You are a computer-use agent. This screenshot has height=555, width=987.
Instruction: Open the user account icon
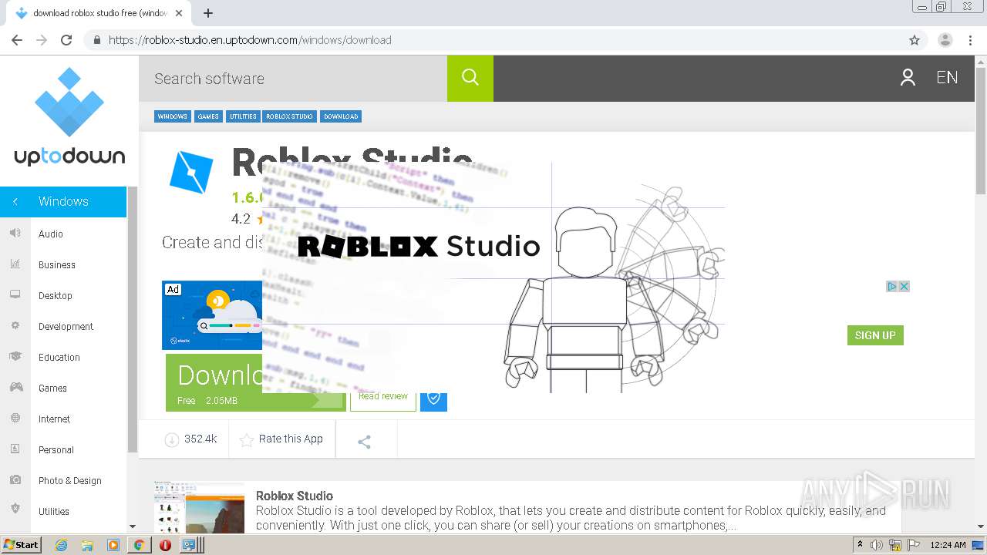[908, 77]
